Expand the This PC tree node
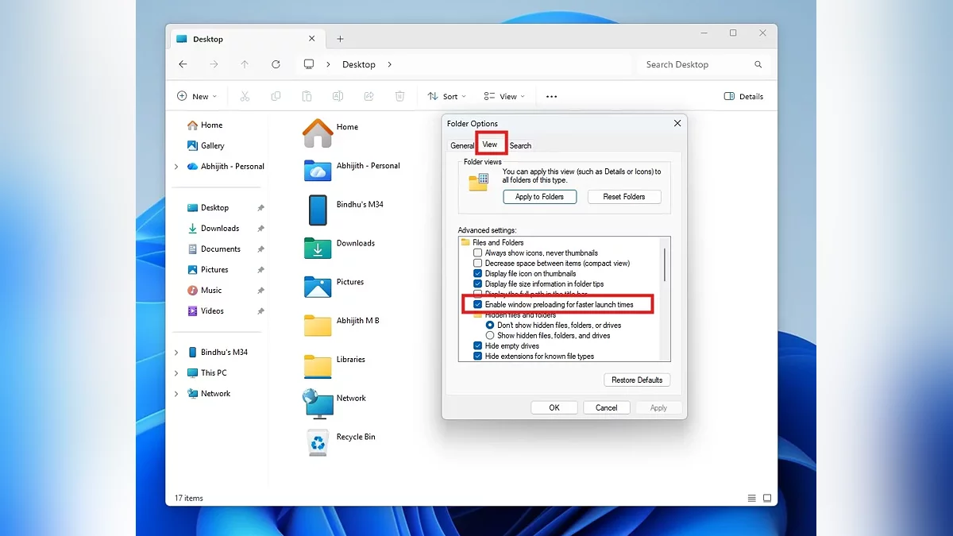 (176, 373)
